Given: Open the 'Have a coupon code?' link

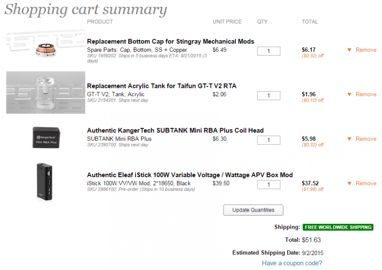Looking at the screenshot, I should (292, 263).
